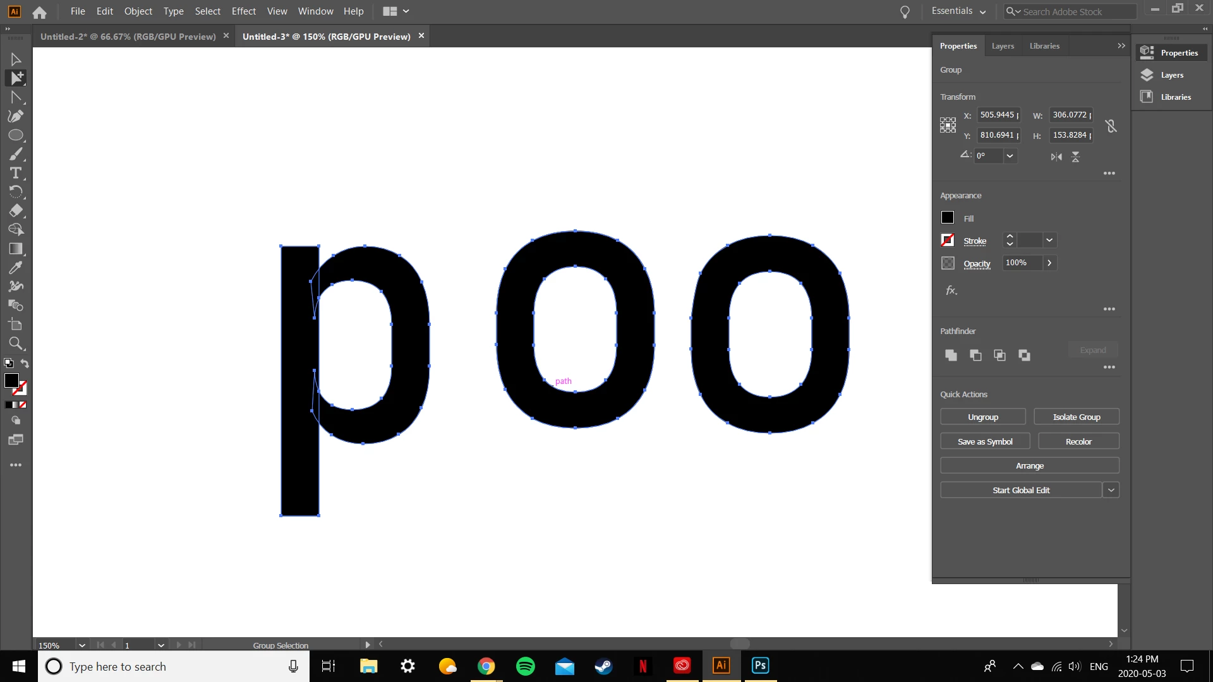The height and width of the screenshot is (682, 1213).
Task: Click the Isolate Group button
Action: (1076, 417)
